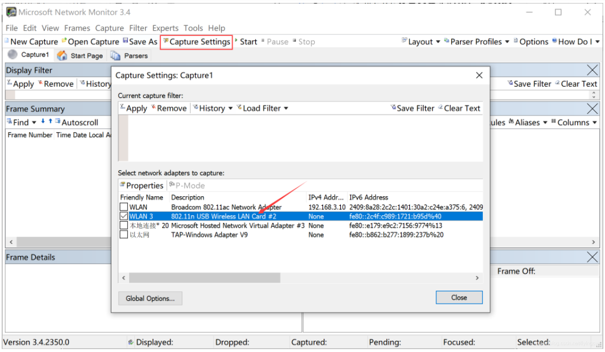Click the Description column header

point(188,198)
